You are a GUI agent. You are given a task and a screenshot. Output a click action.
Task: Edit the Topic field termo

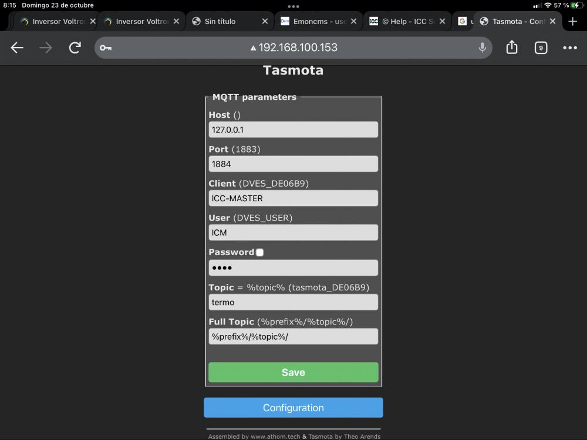coord(293,302)
